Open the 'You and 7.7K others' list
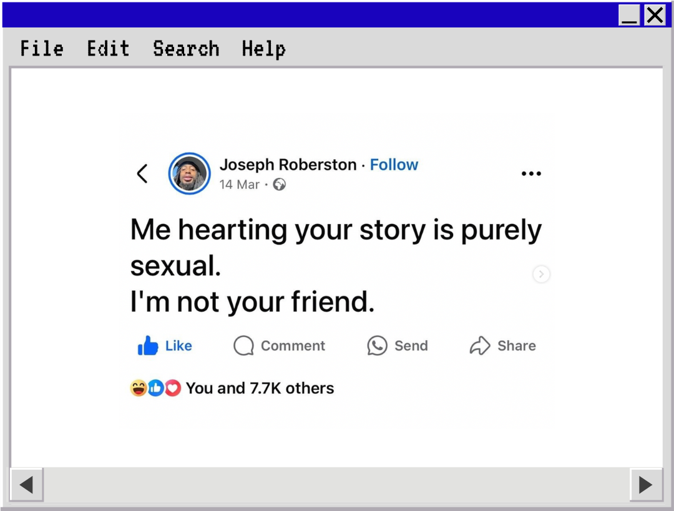Viewport: 674px width, 511px height. (x=260, y=388)
